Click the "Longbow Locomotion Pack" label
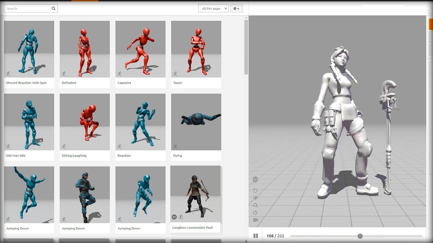Screen dimensions: 433x243 (x=193, y=227)
